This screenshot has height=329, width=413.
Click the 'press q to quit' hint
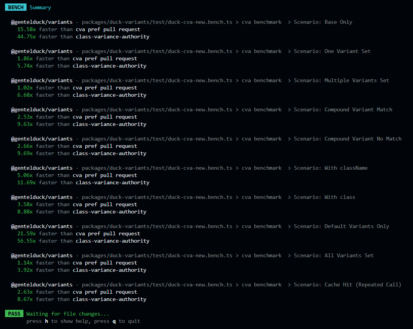117,321
